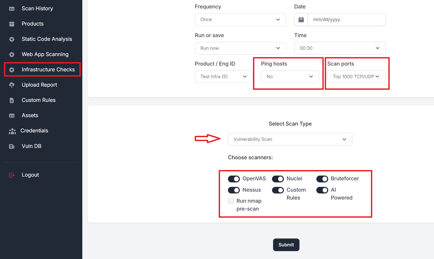Open Infrastructure Checks in sidebar
This screenshot has height=259, width=434.
[48, 69]
